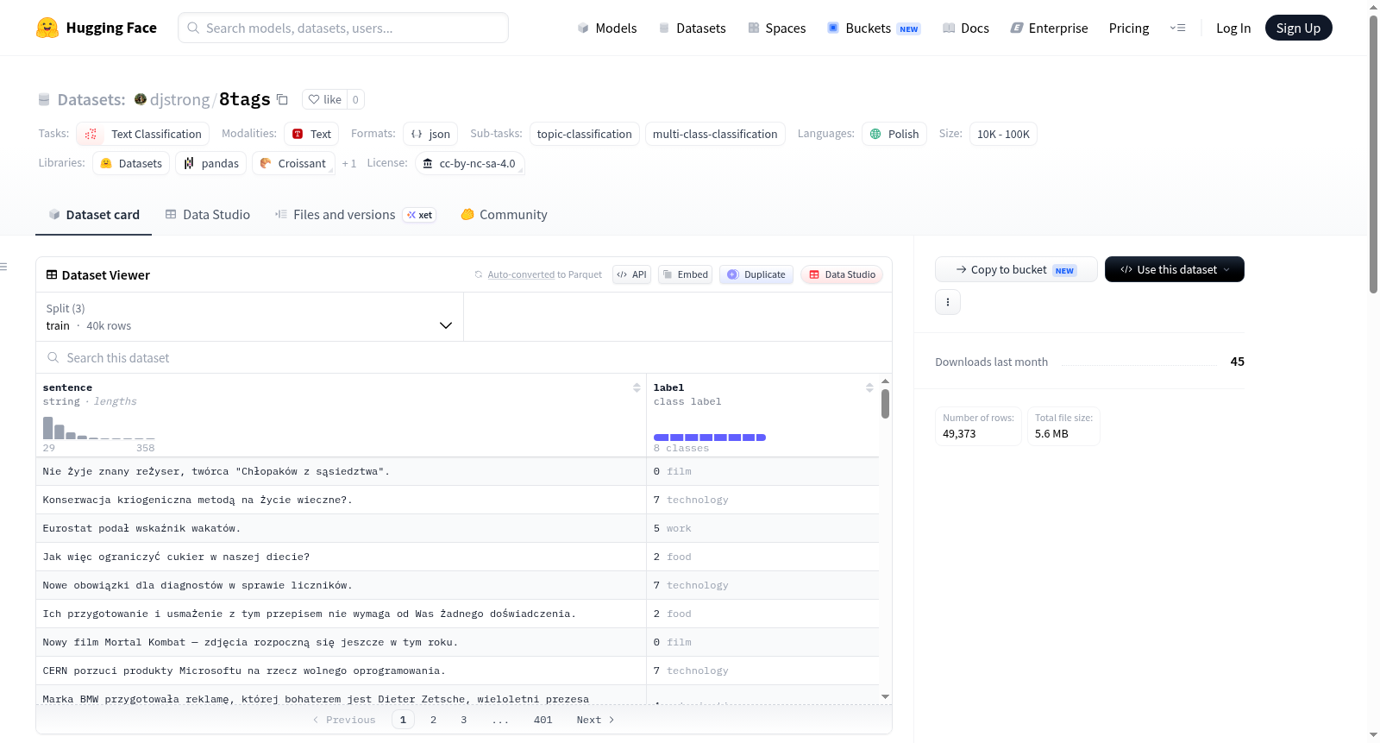The image size is (1380, 743).
Task: Open the Use this dataset dropdown
Action: click(x=1175, y=269)
